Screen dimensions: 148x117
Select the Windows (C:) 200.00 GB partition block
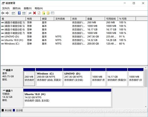[x=49, y=77]
